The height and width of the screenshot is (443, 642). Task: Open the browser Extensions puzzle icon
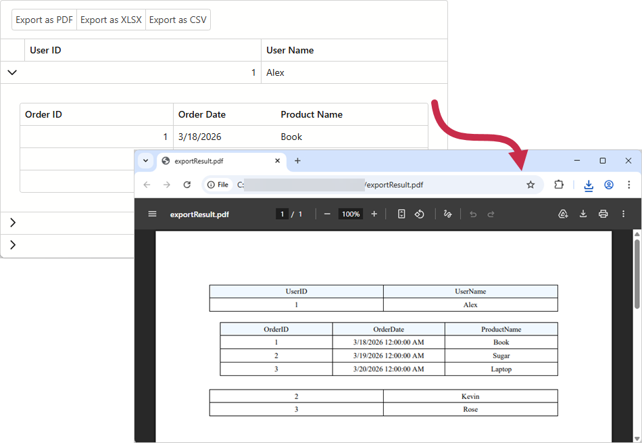coord(559,185)
